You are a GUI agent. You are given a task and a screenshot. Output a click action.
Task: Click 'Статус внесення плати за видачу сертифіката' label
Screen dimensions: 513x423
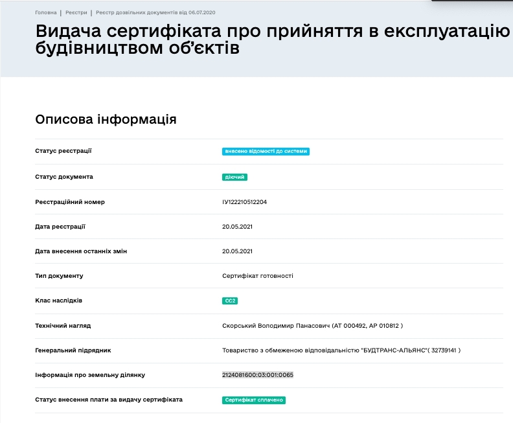coord(109,400)
